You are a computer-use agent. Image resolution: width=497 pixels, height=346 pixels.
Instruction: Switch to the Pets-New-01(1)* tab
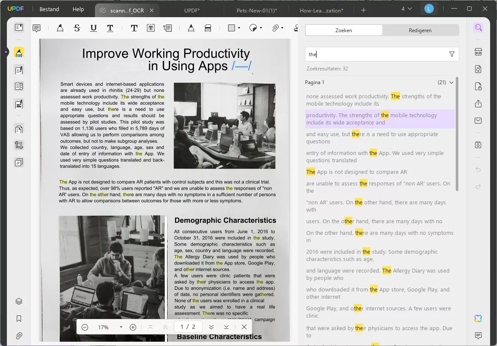coord(256,10)
